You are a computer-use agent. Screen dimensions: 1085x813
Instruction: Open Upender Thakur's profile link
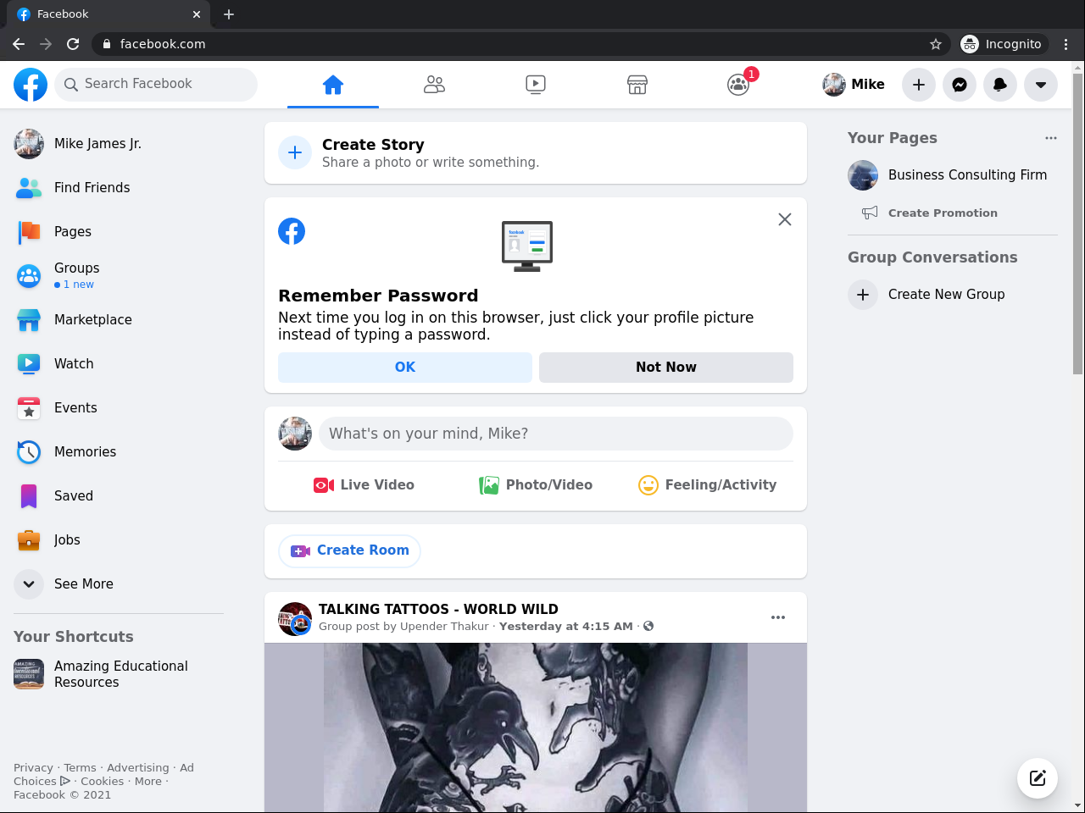coord(444,627)
